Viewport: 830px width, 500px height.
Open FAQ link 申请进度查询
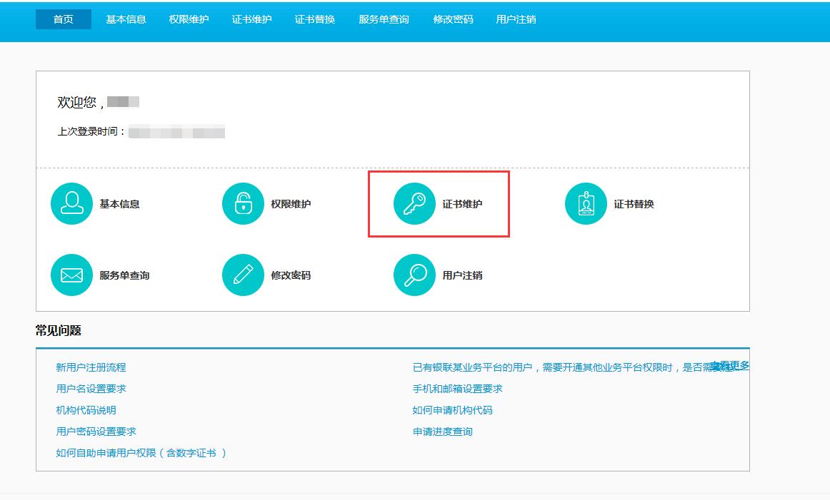click(443, 432)
